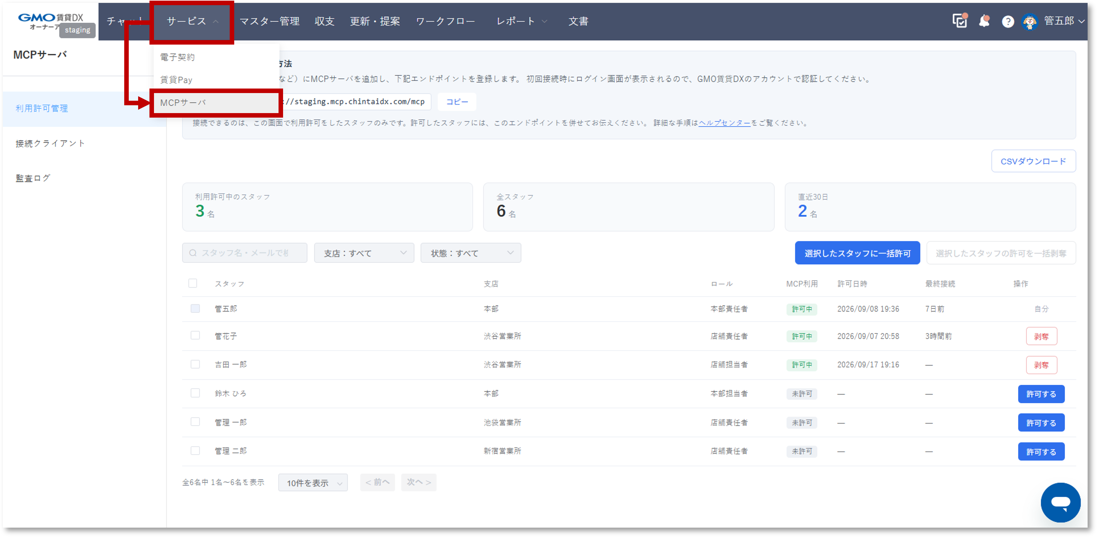The image size is (1097, 537).
Task: Check the box for 管理 二郎
Action: click(x=195, y=451)
